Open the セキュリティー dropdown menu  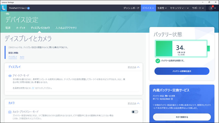click(180, 8)
